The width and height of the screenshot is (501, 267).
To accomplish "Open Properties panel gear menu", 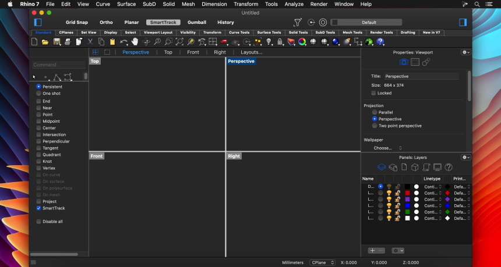I will pyautogui.click(x=466, y=52).
